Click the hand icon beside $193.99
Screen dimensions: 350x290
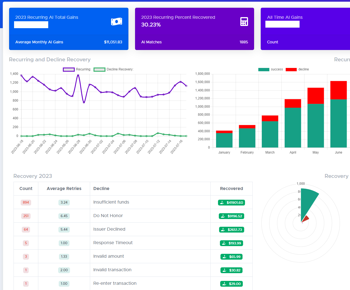(224, 243)
